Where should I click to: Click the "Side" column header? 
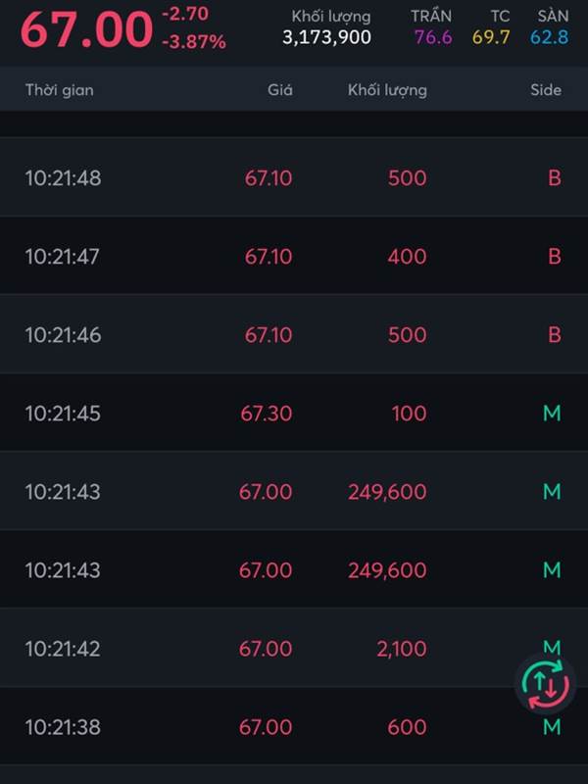click(545, 90)
